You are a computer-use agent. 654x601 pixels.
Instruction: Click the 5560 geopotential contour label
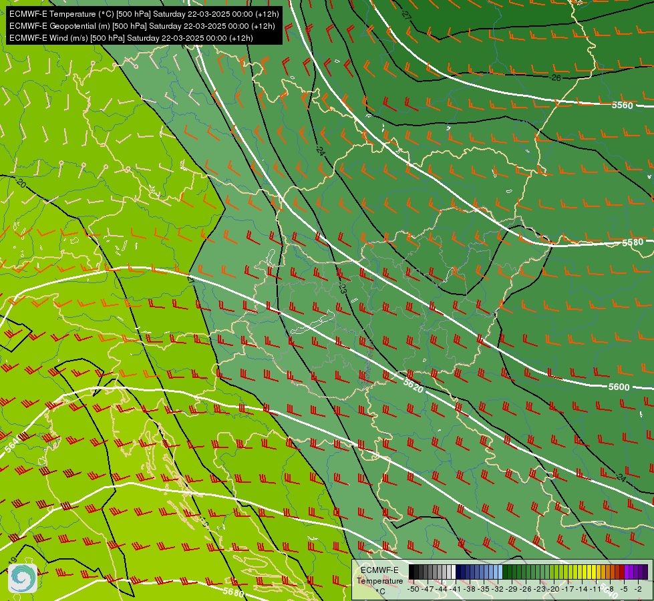click(x=623, y=105)
